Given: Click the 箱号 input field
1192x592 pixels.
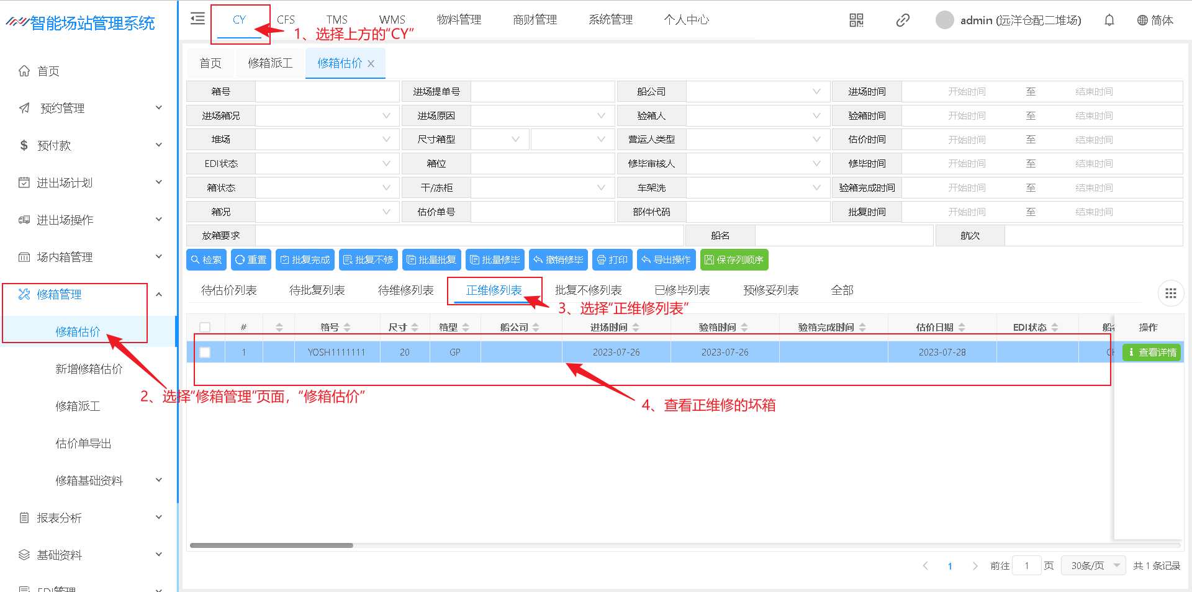Looking at the screenshot, I should (x=327, y=92).
